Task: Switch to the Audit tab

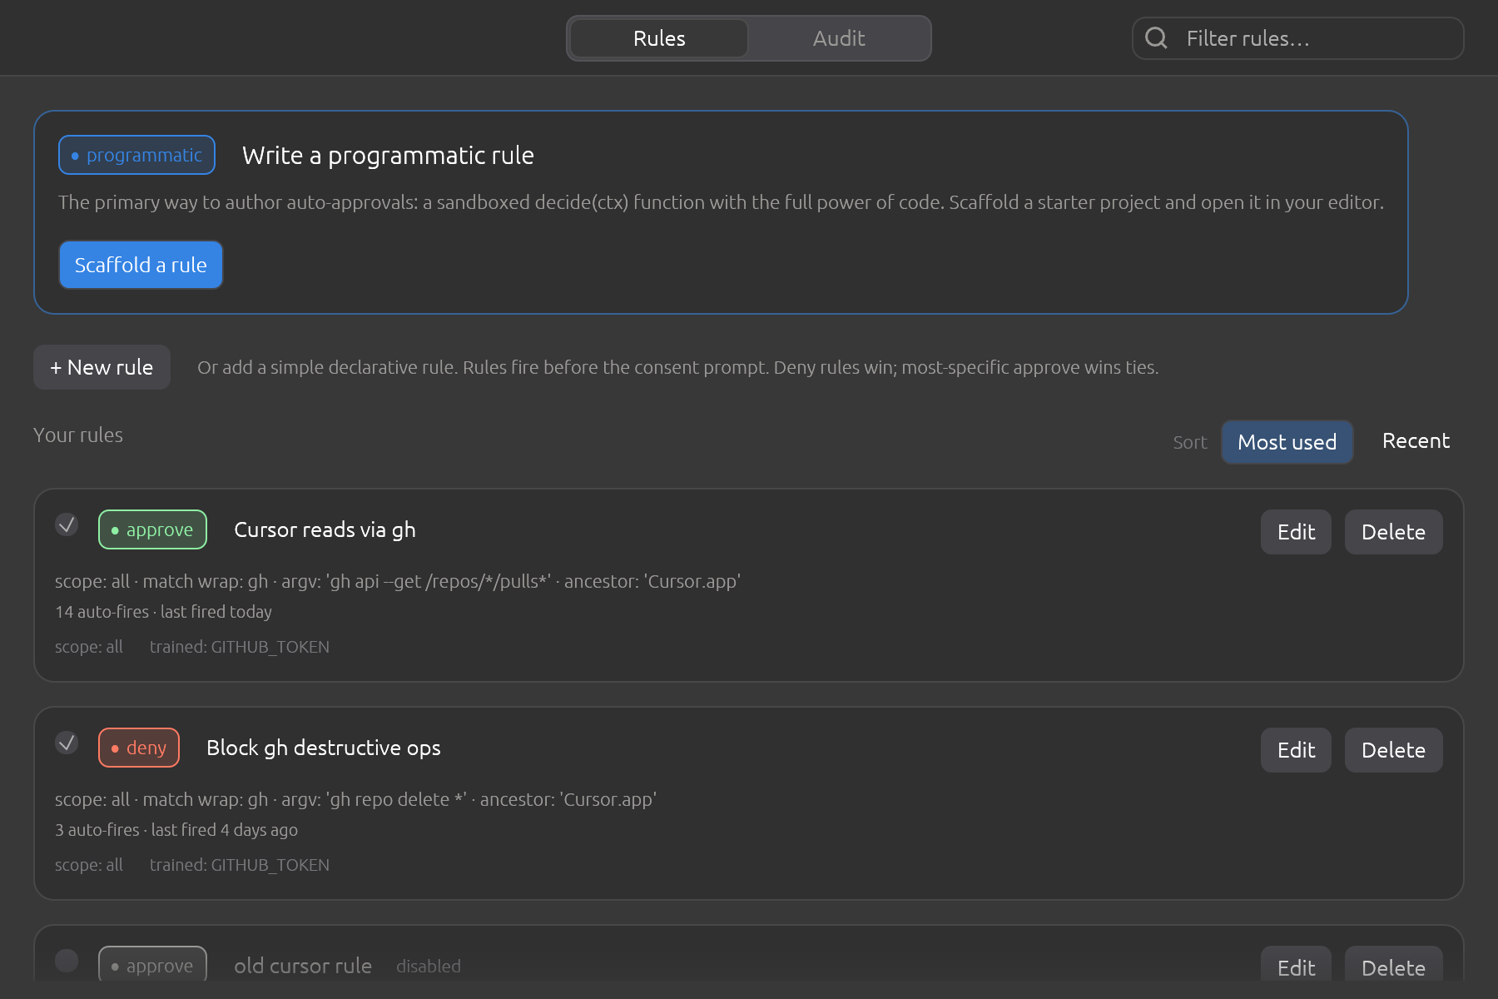Action: tap(839, 38)
